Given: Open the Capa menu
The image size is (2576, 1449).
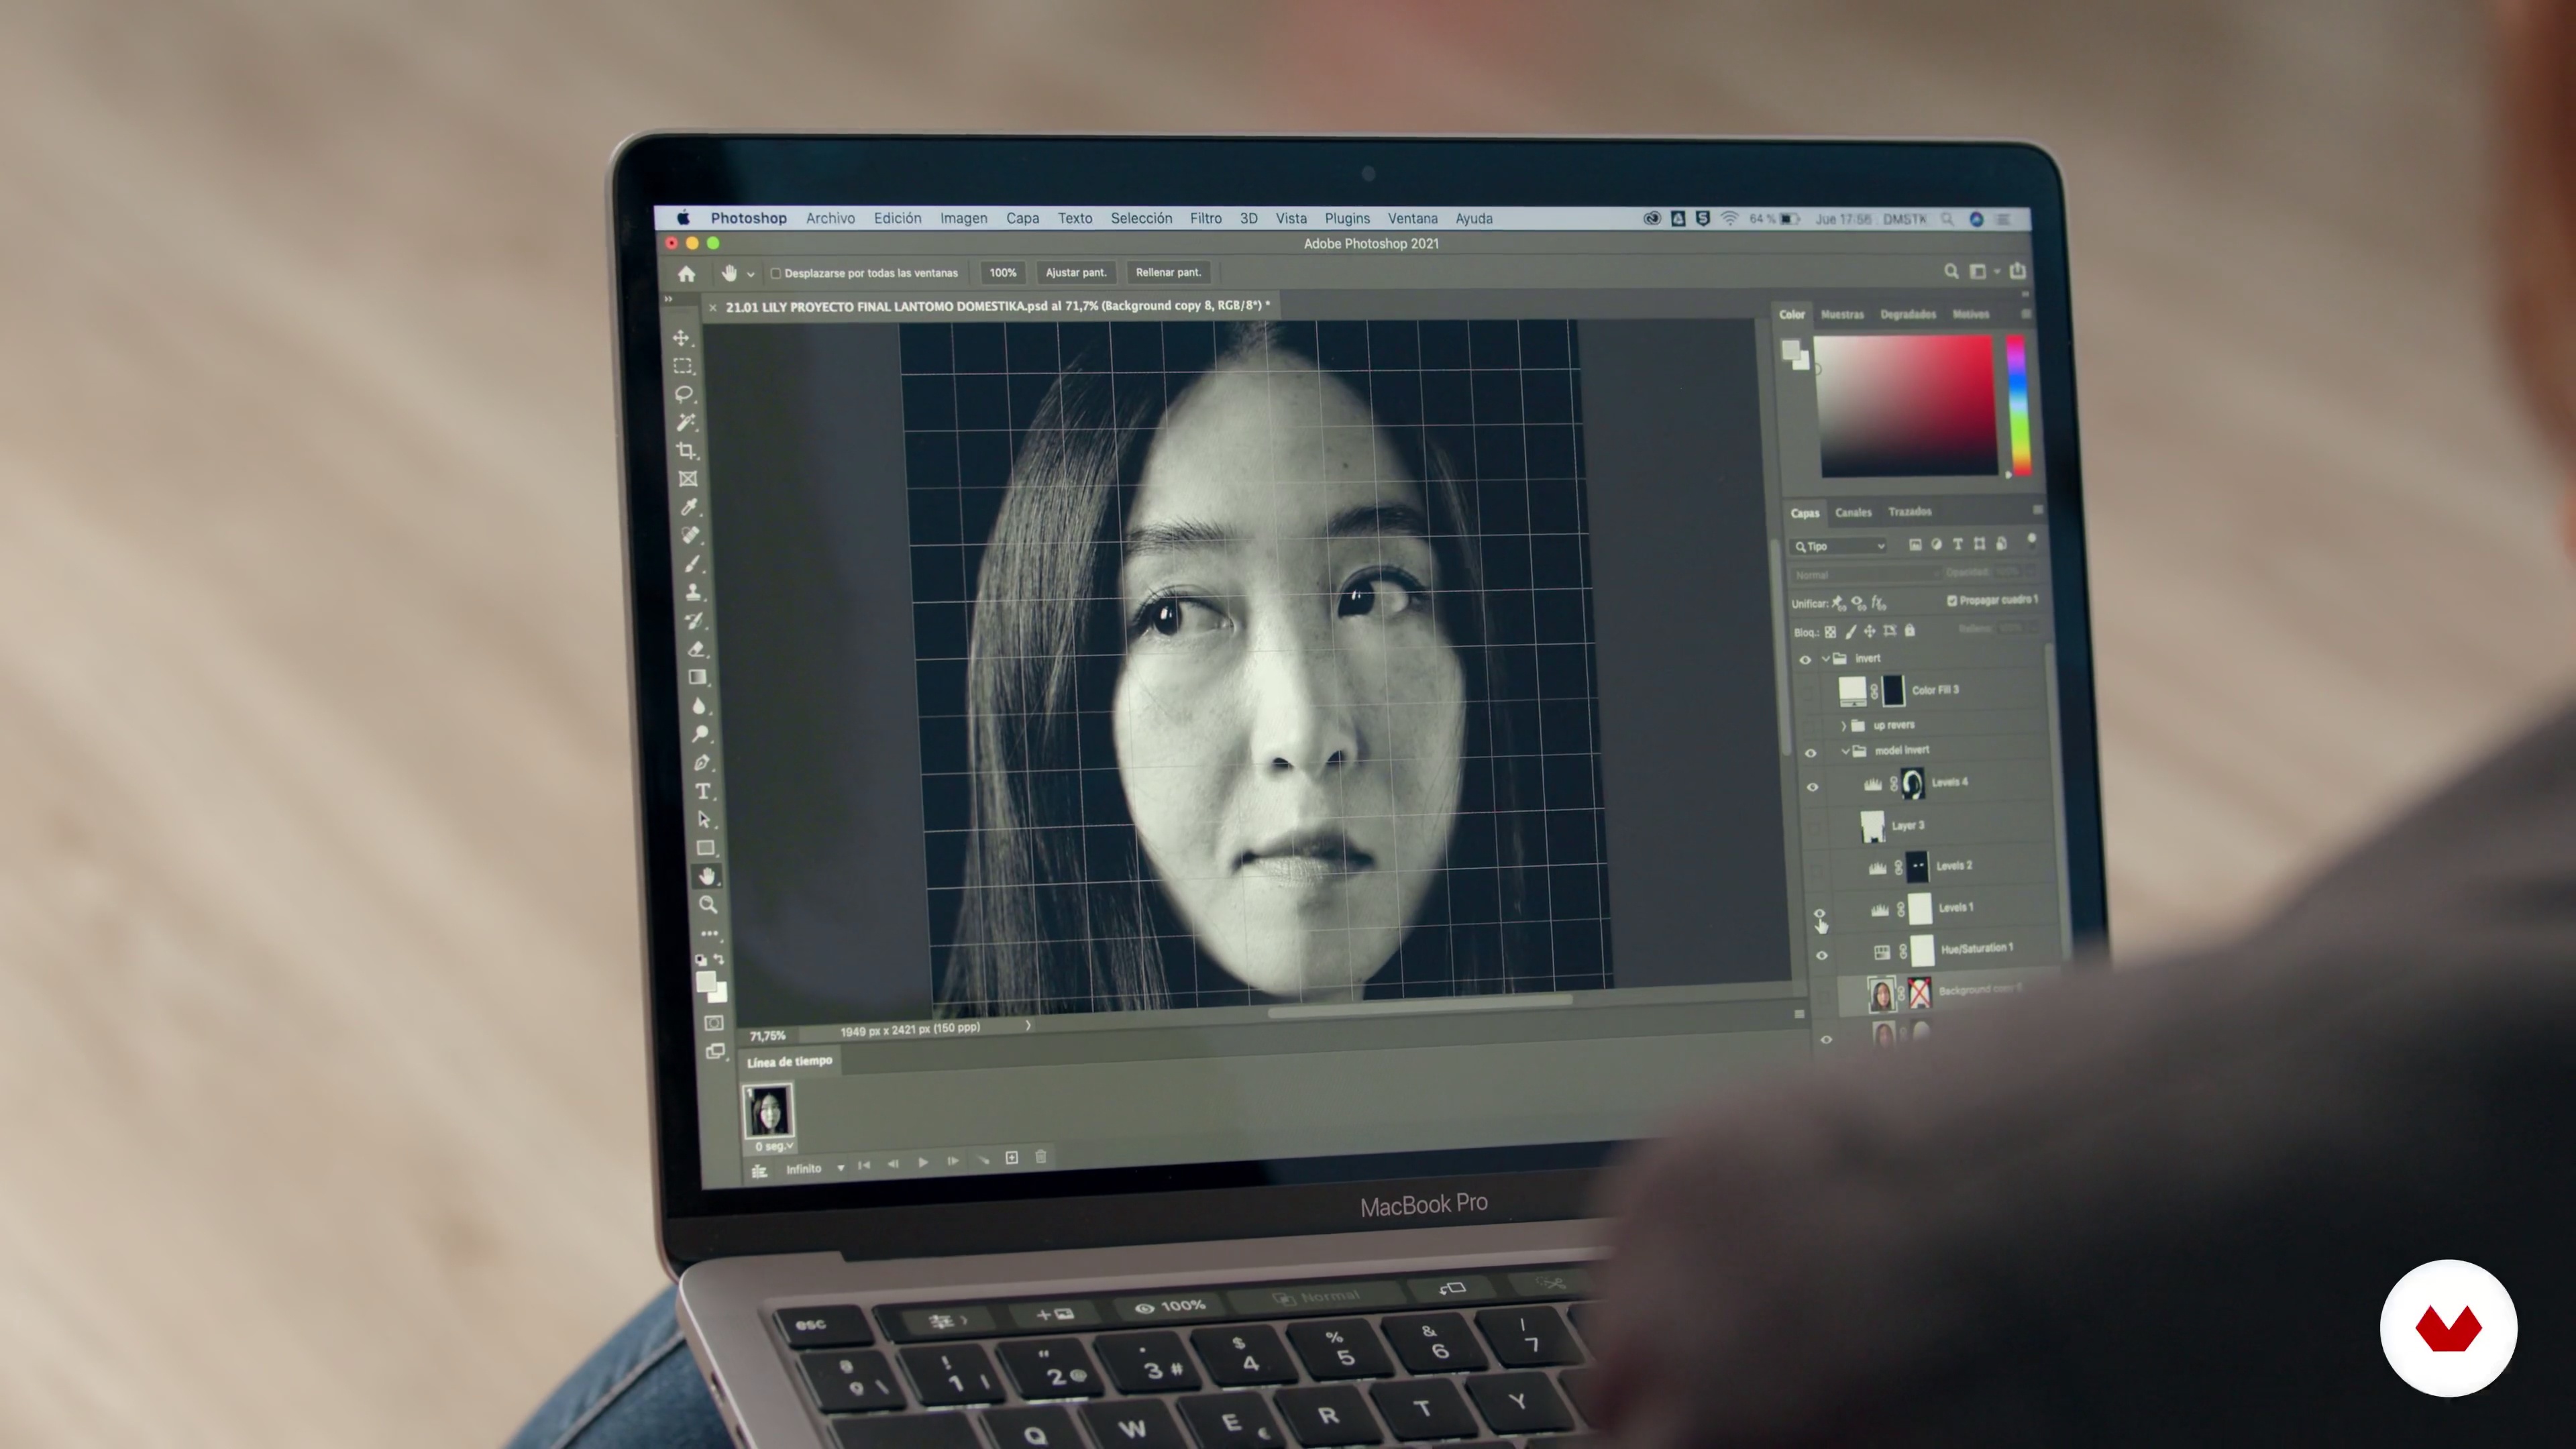Looking at the screenshot, I should pyautogui.click(x=1022, y=218).
